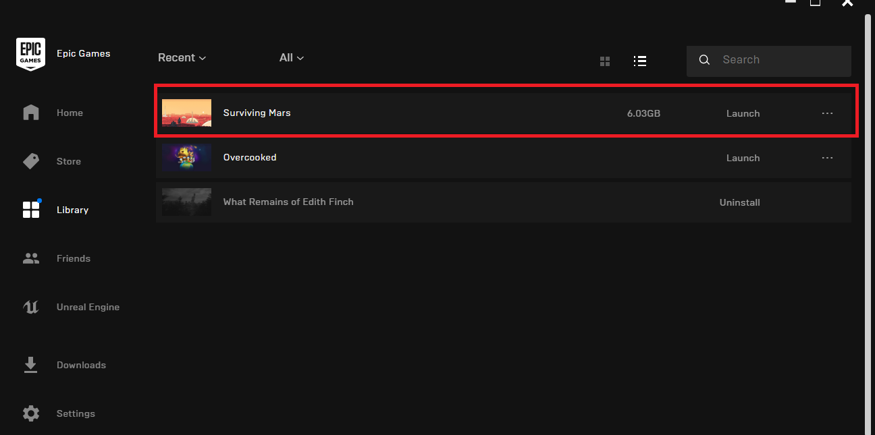
Task: Open Settings from the sidebar
Action: (x=76, y=413)
